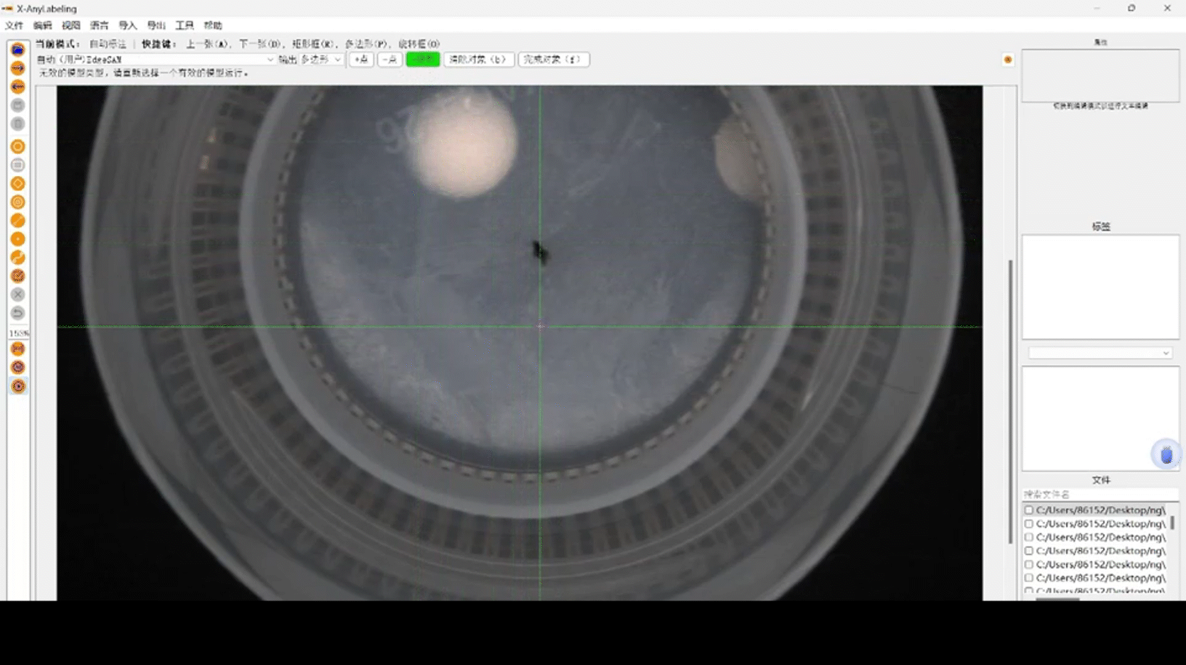Click the 清除对象 (b) button

pos(478,59)
